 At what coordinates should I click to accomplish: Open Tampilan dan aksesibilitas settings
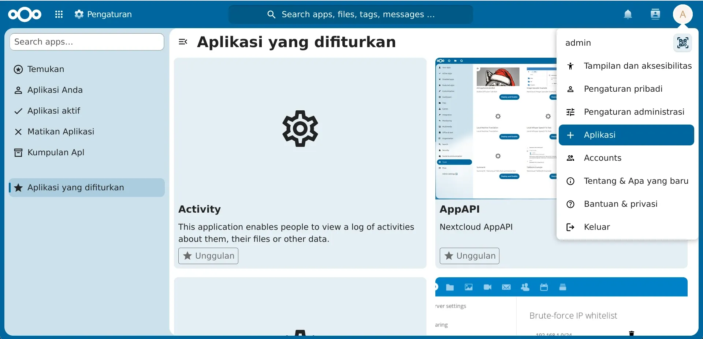pos(626,66)
